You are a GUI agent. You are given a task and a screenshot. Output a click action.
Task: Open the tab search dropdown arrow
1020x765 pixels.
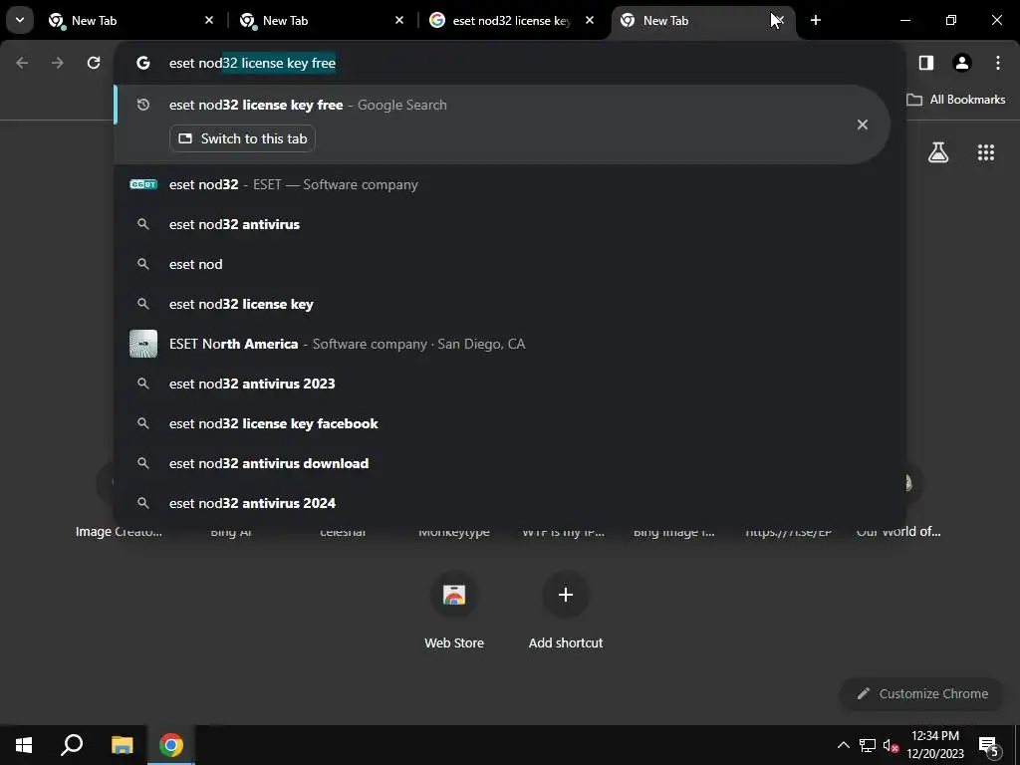click(20, 20)
